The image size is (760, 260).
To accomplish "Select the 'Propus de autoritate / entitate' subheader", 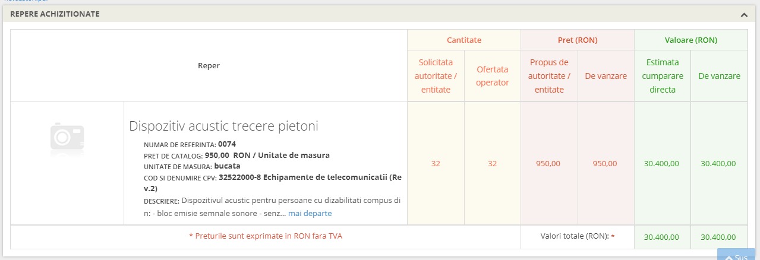I will point(549,76).
